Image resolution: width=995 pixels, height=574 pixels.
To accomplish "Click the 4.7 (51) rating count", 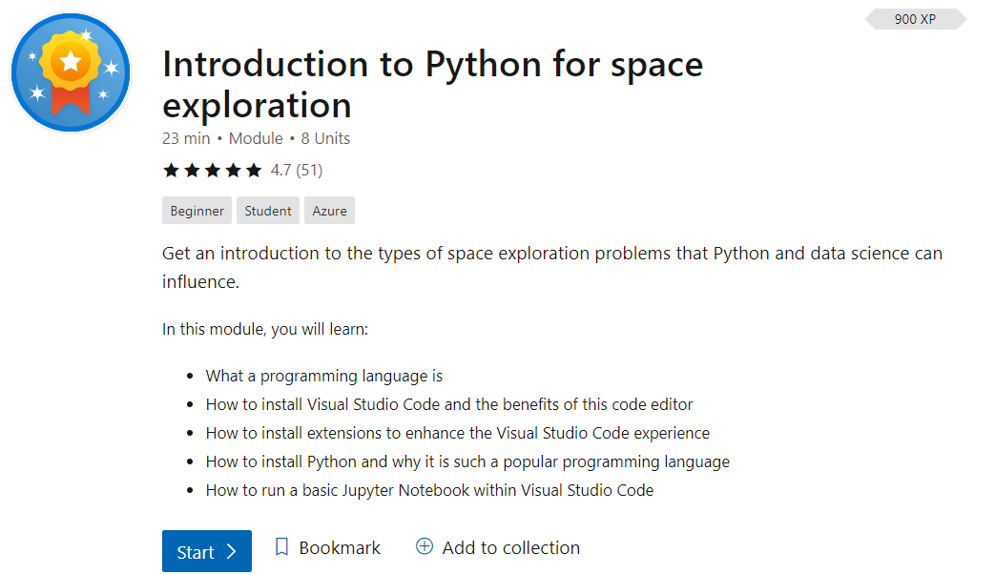I will (x=297, y=171).
